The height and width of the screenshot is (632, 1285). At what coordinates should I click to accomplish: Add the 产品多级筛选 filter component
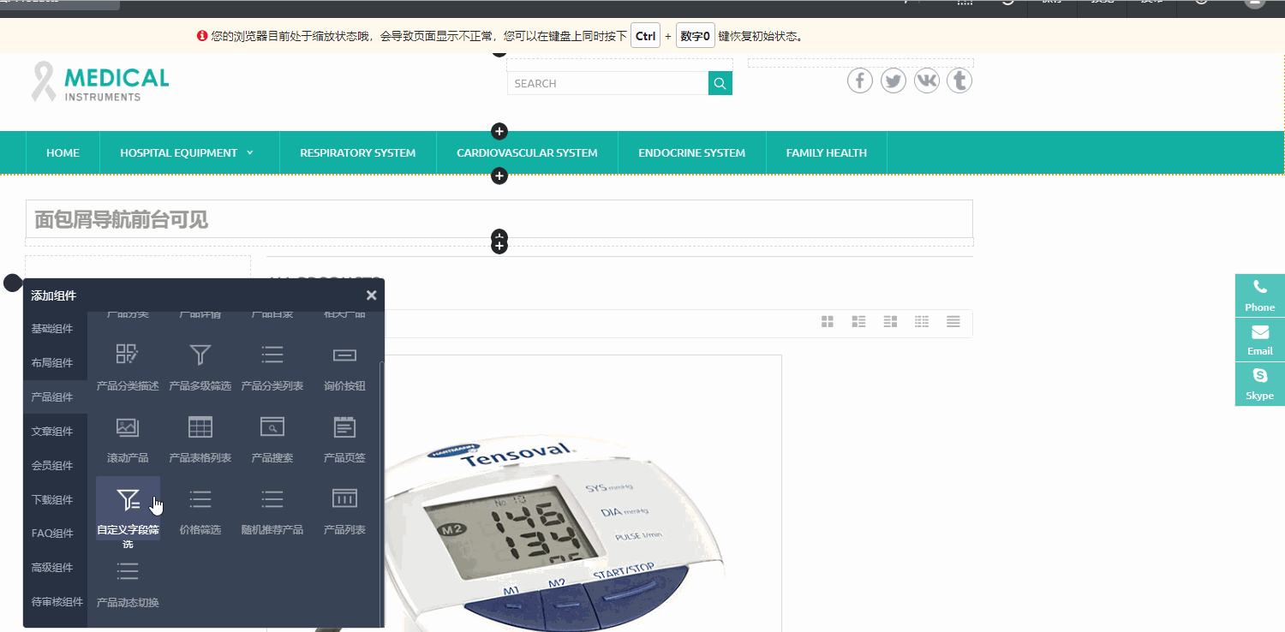tap(200, 366)
